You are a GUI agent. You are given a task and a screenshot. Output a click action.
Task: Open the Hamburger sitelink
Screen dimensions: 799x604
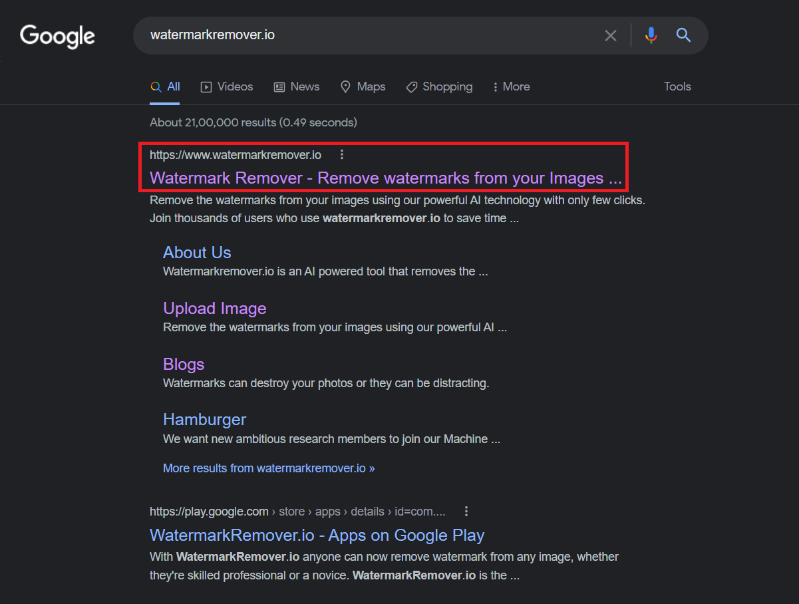(204, 420)
